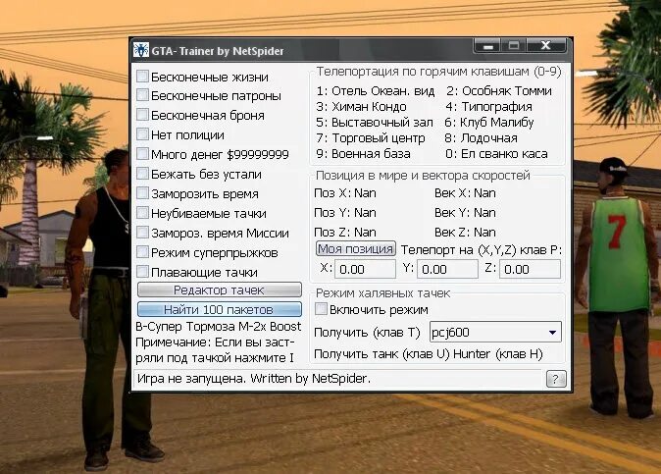The width and height of the screenshot is (661, 474).
Task: Tick the Включить режим checkbox
Action: tap(322, 309)
